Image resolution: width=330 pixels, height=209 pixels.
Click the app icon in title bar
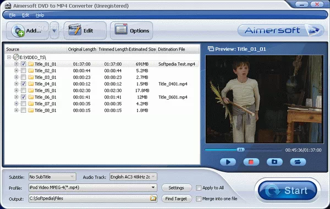(x=8, y=5)
